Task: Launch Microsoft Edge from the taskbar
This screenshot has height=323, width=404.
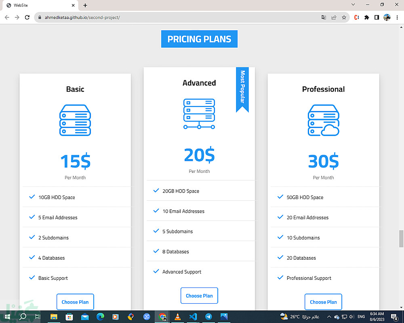Action: (100, 317)
